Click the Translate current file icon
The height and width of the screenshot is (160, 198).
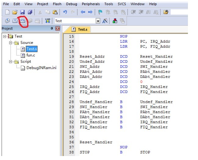click(7, 21)
